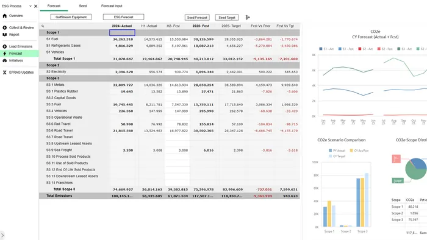Screen dimensions: 427x240
Task: Click the S2 Electricity row label
Action: [56, 72]
